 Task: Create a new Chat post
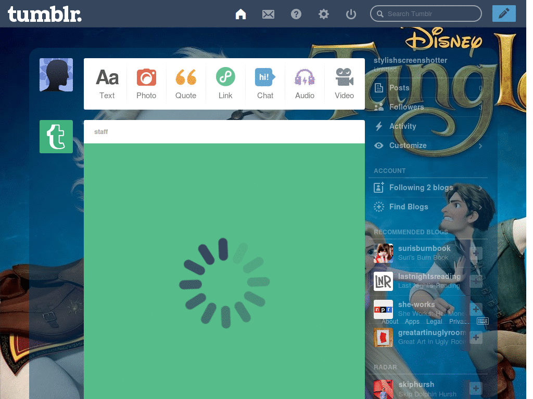pyautogui.click(x=265, y=84)
